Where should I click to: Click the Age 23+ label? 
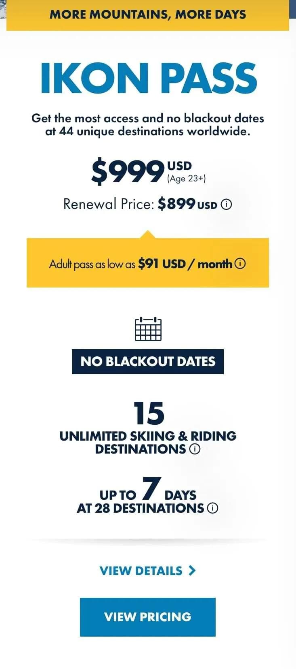pos(186,179)
